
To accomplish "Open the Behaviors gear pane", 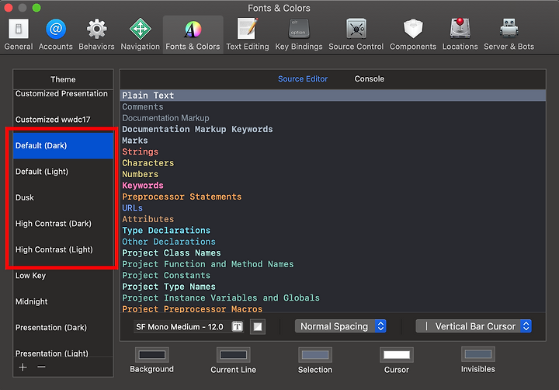I will tap(96, 35).
